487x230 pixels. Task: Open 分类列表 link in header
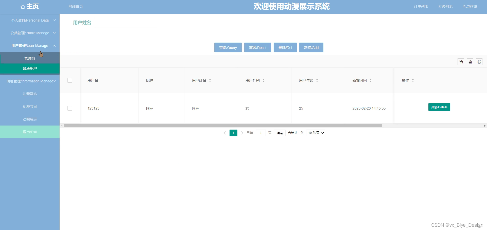click(445, 6)
